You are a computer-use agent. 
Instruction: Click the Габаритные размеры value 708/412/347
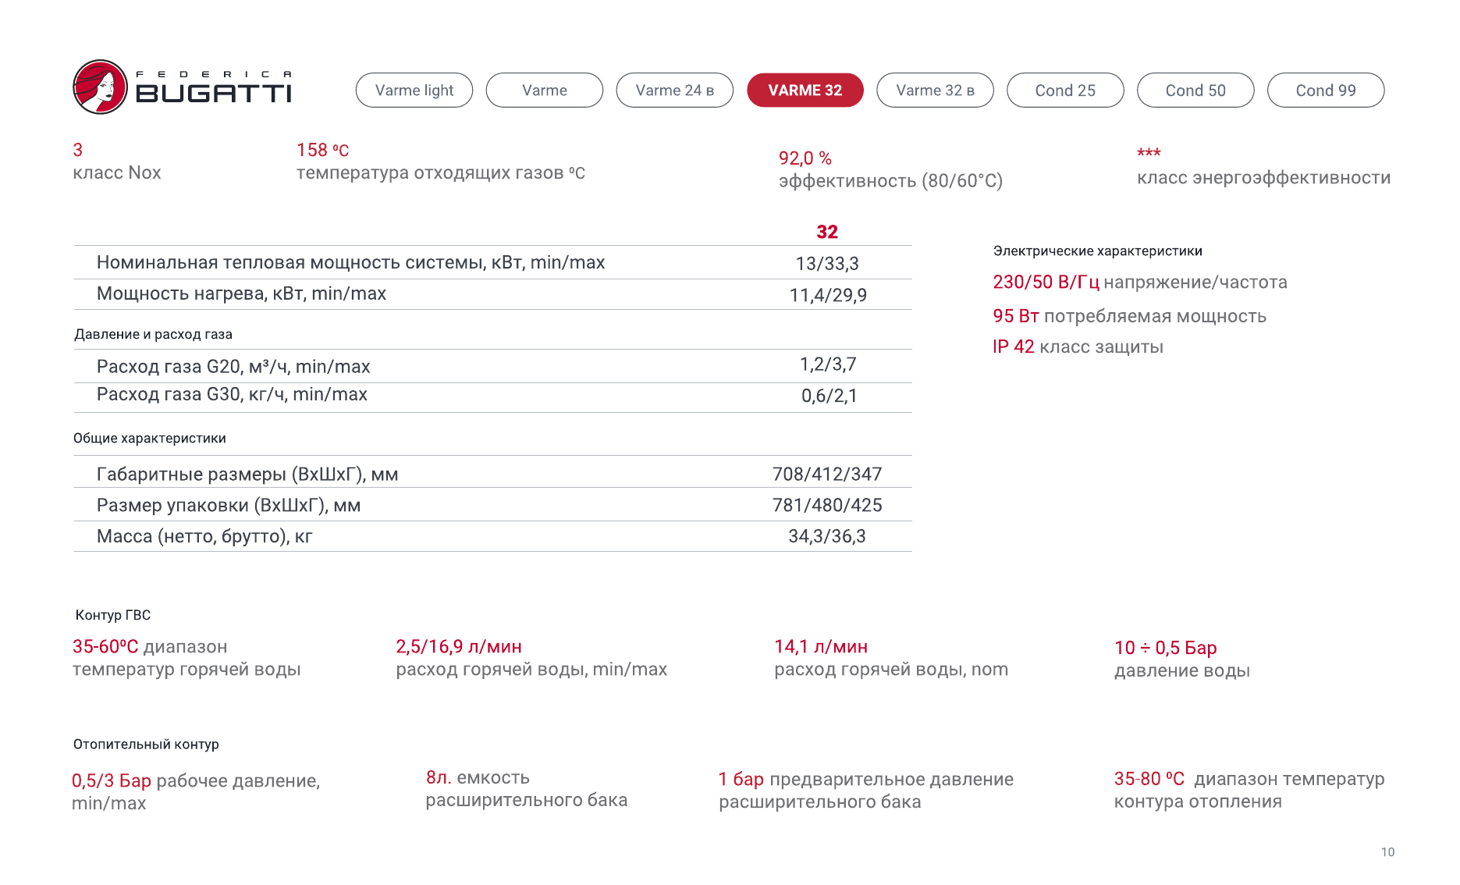click(x=827, y=474)
